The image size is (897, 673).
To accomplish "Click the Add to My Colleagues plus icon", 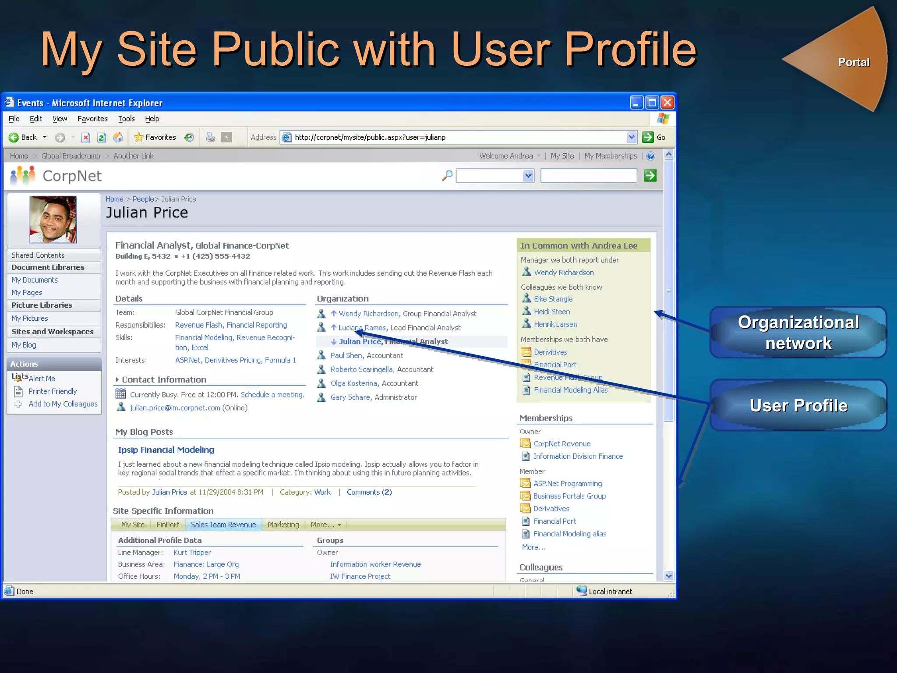I will click(x=18, y=404).
